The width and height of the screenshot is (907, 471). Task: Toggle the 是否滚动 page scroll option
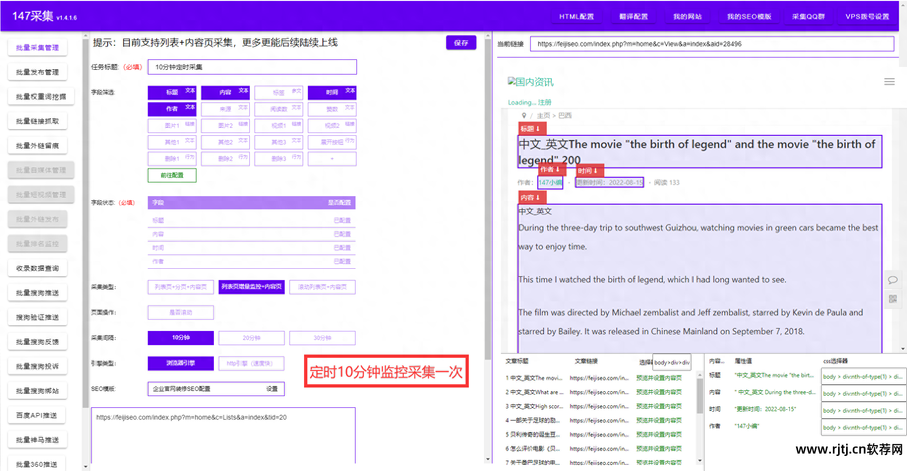180,312
